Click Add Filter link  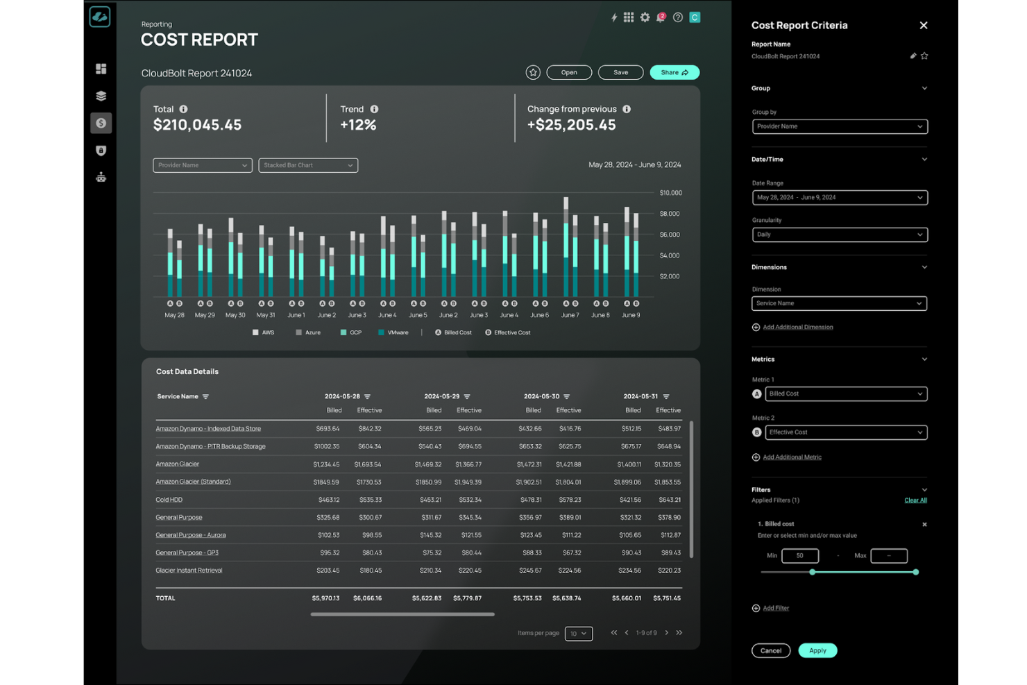click(x=776, y=609)
